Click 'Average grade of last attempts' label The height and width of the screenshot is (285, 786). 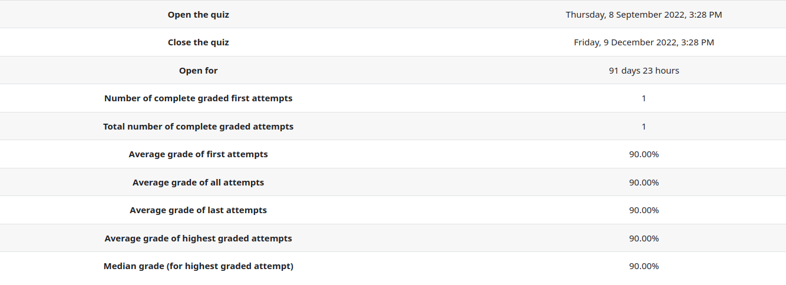pyautogui.click(x=199, y=210)
